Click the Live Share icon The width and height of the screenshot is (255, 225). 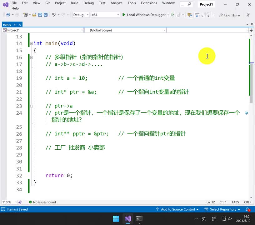[221, 15]
